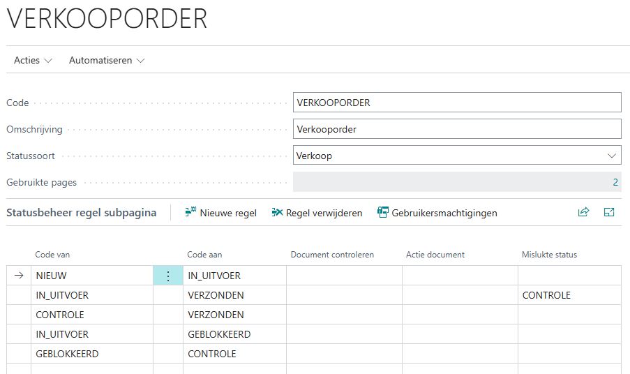Open the Gebruikte pages value 2
This screenshot has width=630, height=374.
(x=615, y=182)
